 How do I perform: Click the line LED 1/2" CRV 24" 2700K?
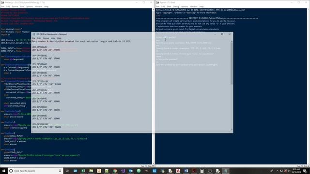point(46,50)
